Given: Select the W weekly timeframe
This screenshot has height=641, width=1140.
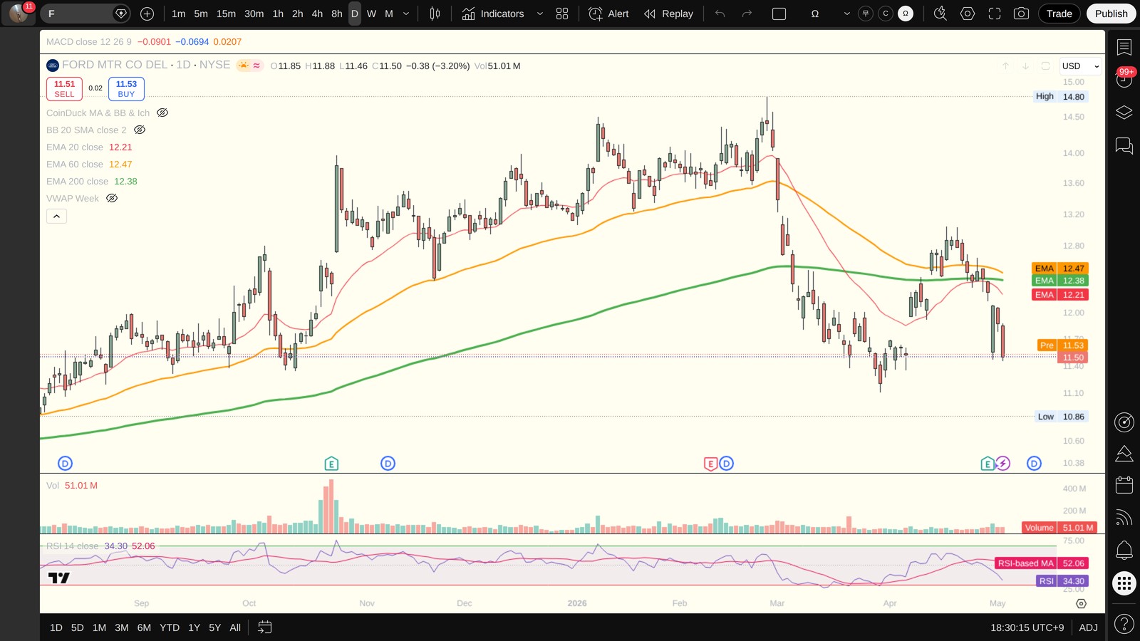Looking at the screenshot, I should [x=371, y=14].
